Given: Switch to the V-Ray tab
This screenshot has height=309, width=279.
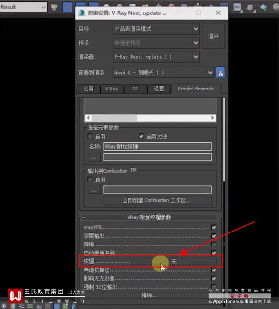Looking at the screenshot, I should [112, 89].
